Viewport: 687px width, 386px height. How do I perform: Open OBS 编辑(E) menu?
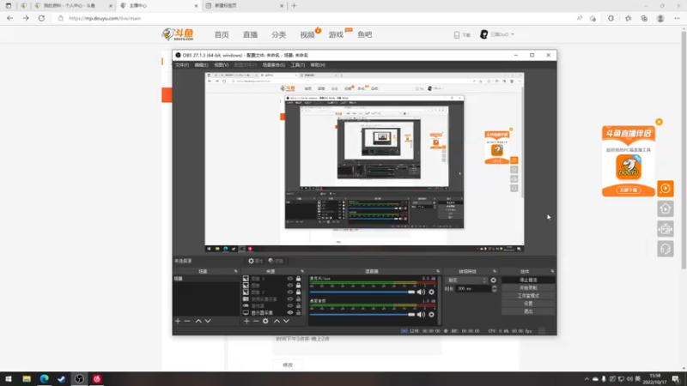pyautogui.click(x=201, y=65)
